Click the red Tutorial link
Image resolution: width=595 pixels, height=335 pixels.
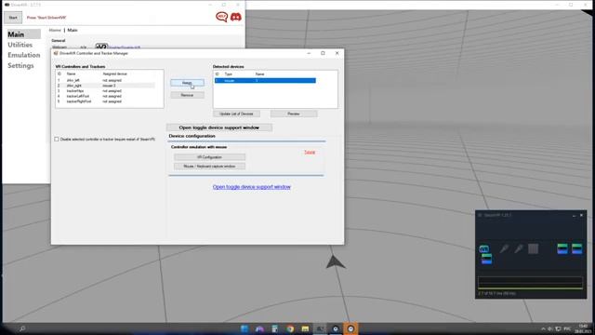310,152
